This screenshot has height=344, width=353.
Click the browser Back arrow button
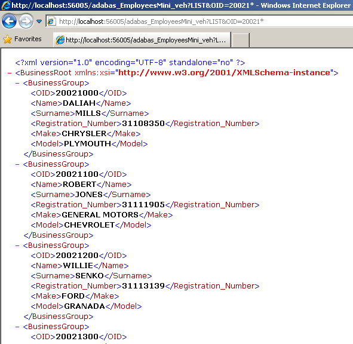coord(9,21)
